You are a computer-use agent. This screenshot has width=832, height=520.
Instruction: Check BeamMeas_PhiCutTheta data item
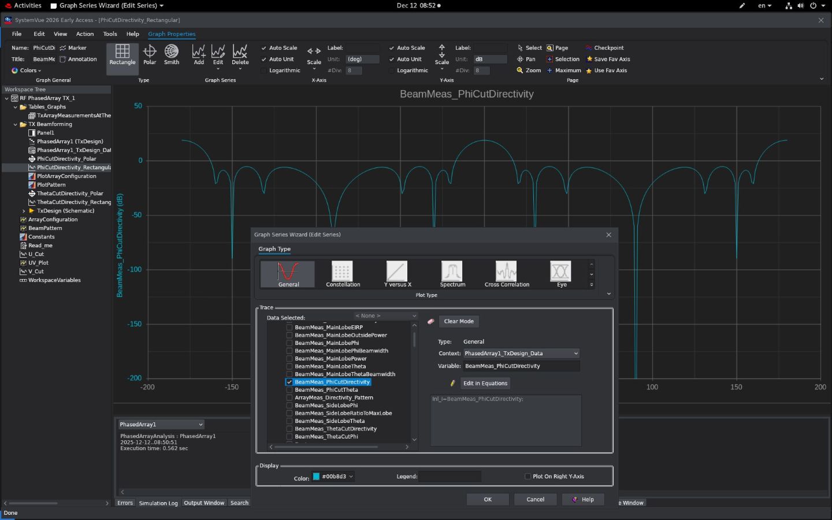289,390
